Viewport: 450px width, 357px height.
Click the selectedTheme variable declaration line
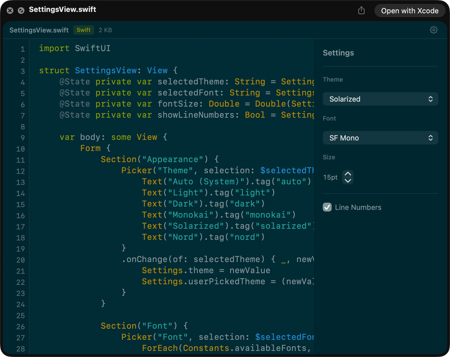(187, 82)
